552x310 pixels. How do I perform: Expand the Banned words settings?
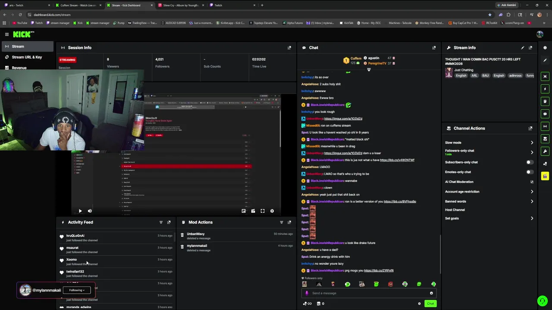click(532, 201)
